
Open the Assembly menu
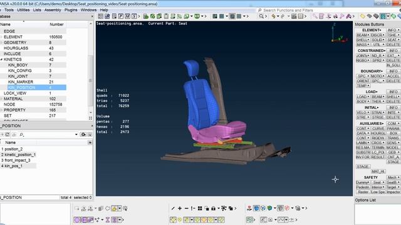click(53, 10)
